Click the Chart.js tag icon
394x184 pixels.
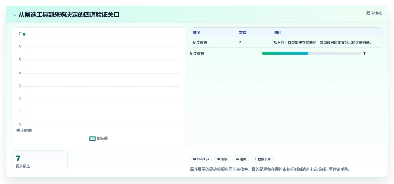tap(194, 159)
